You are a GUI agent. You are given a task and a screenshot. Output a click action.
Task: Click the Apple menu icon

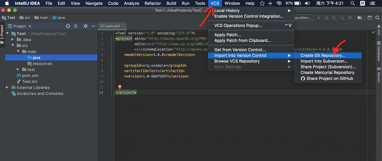[7, 3]
